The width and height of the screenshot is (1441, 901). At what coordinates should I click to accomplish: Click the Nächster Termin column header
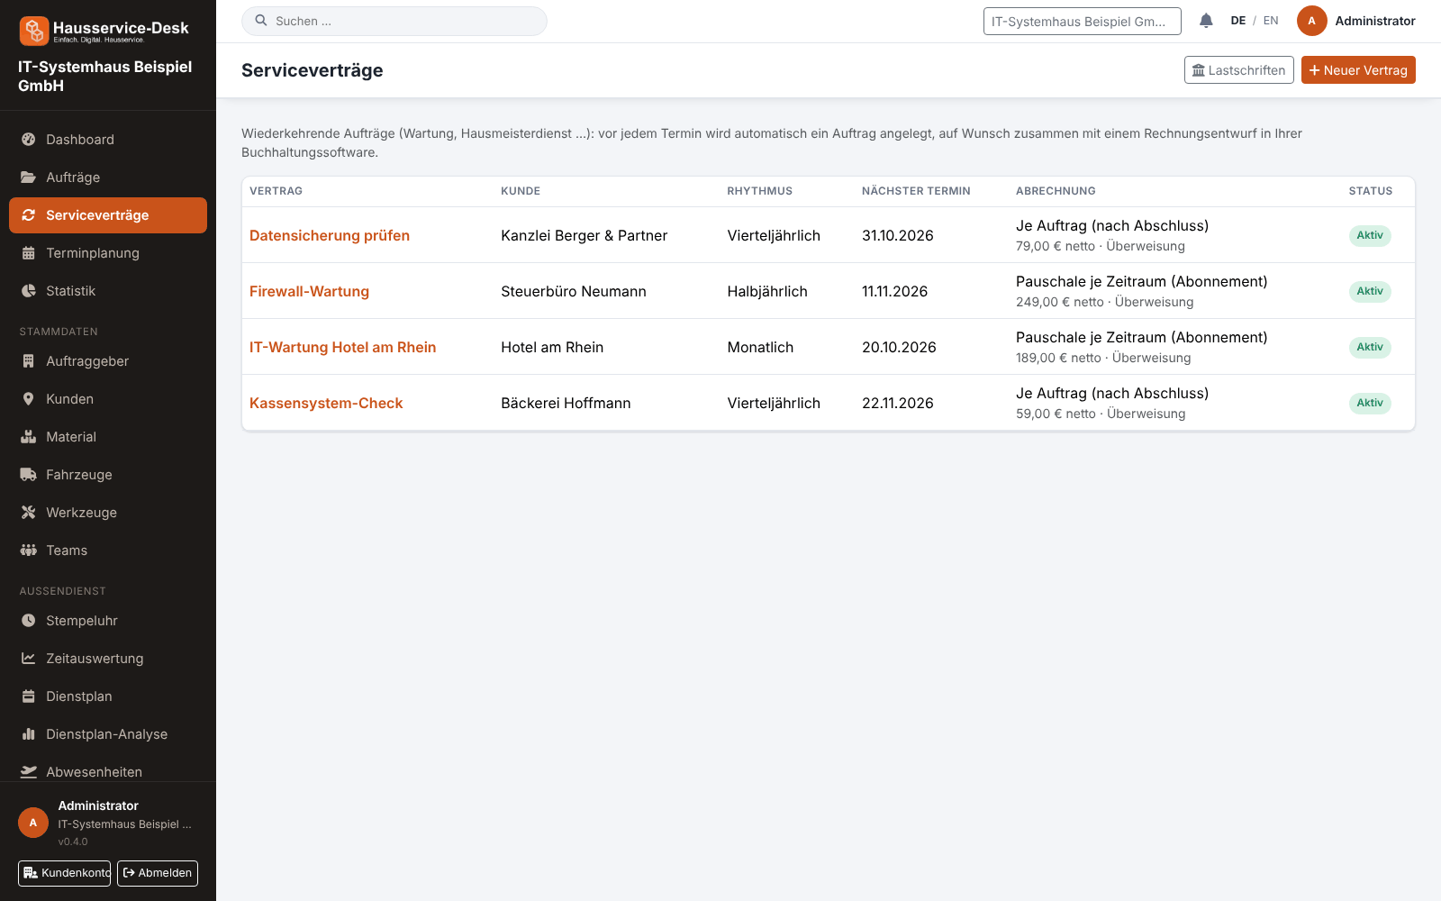pyautogui.click(x=916, y=191)
